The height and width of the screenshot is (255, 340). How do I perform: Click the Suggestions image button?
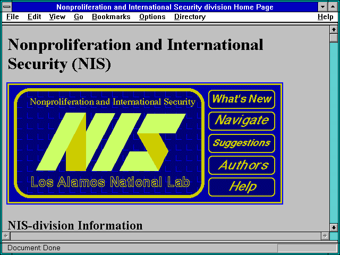tap(242, 143)
